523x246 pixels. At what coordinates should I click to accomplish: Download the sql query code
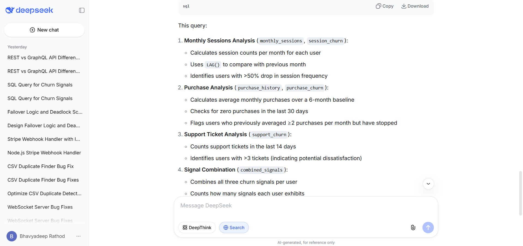[x=415, y=6]
